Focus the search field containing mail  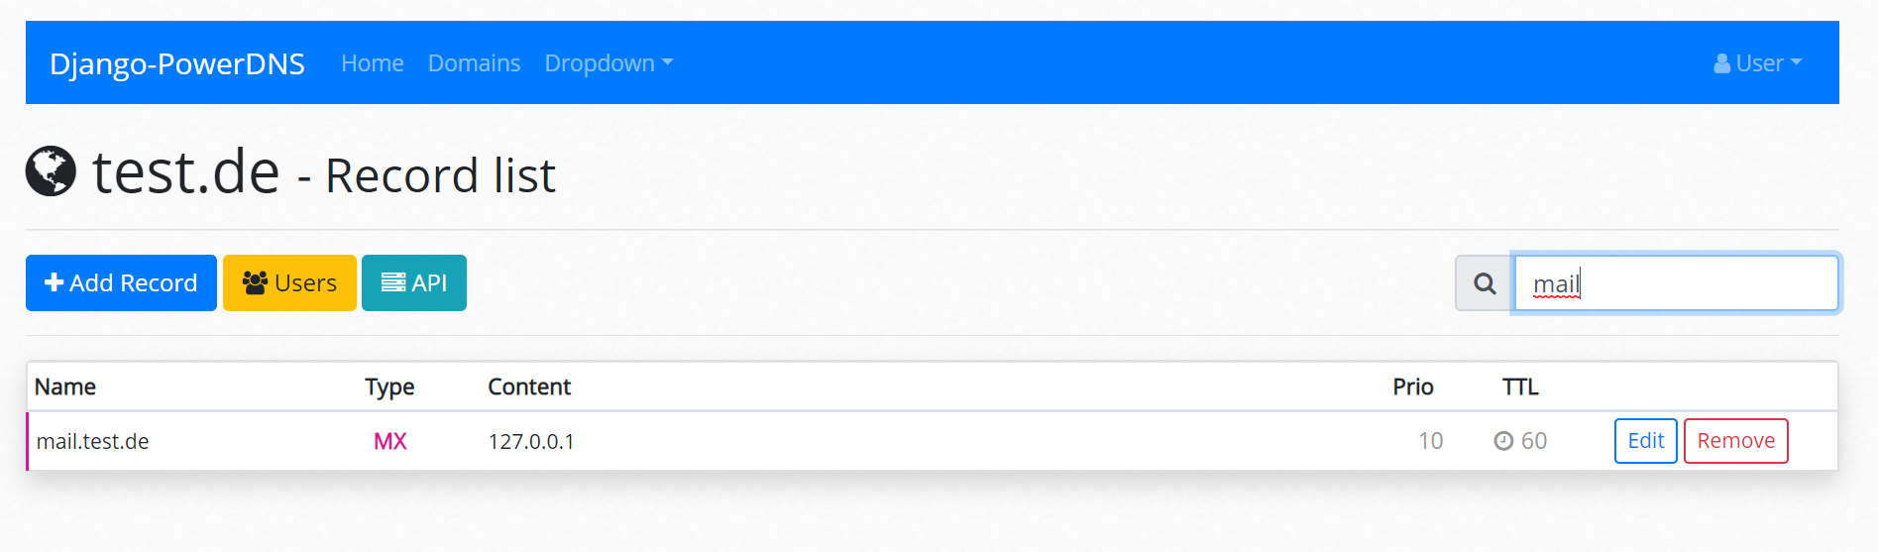[x=1677, y=283]
